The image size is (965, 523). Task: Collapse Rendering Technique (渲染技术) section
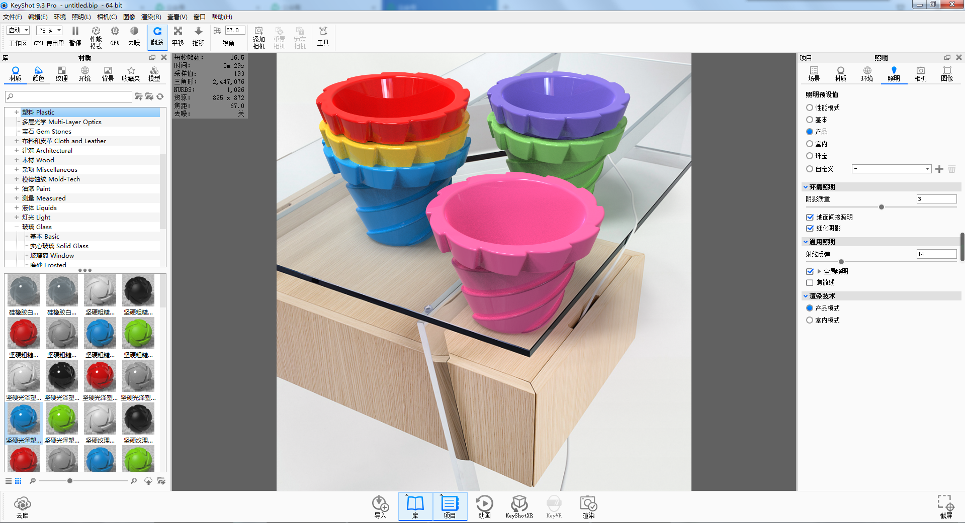pyautogui.click(x=806, y=296)
